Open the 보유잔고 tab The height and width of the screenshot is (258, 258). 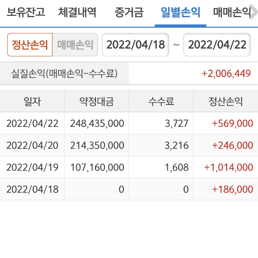click(x=26, y=12)
